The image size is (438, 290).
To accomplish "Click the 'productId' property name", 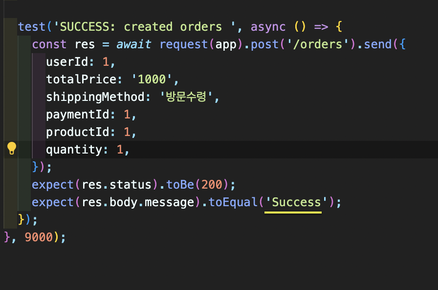I will [x=78, y=132].
